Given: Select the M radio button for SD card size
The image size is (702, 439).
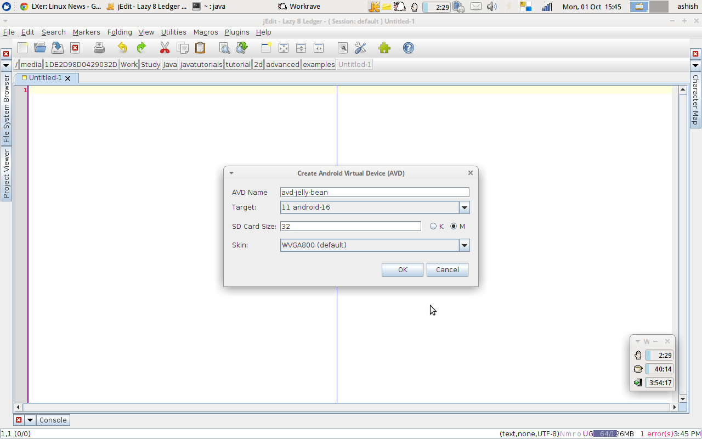Looking at the screenshot, I should point(454,226).
